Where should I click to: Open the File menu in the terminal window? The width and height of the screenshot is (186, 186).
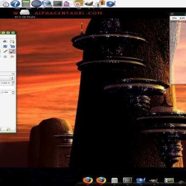pos(174,18)
